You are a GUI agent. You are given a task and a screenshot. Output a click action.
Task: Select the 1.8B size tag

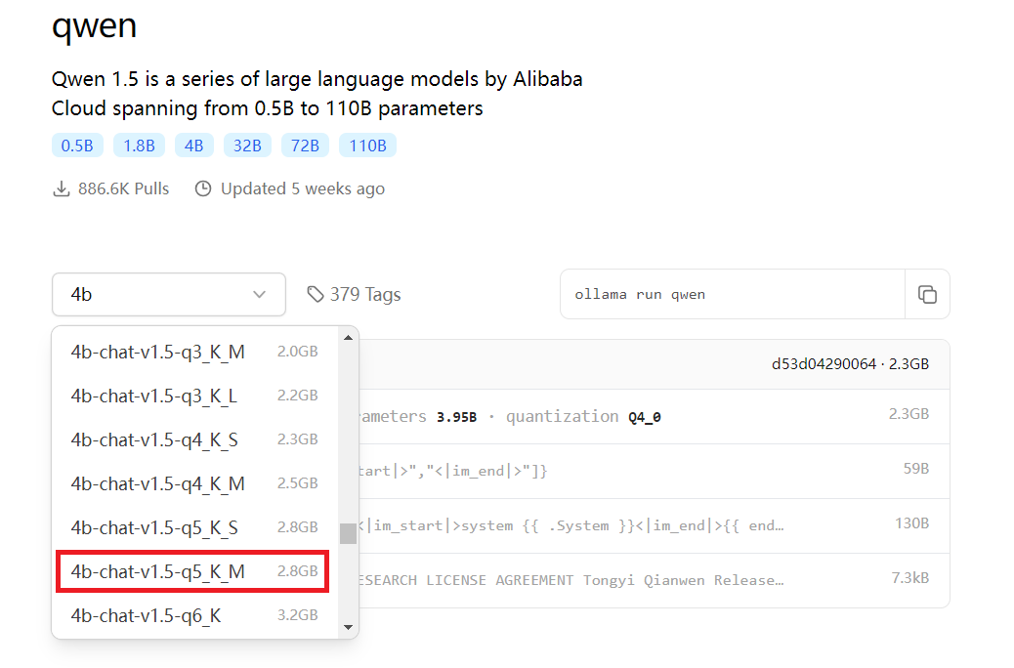click(139, 146)
